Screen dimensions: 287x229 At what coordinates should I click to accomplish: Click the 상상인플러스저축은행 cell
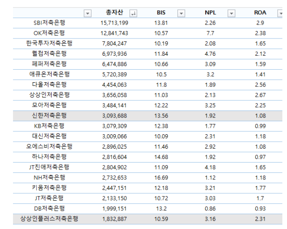coord(49,219)
